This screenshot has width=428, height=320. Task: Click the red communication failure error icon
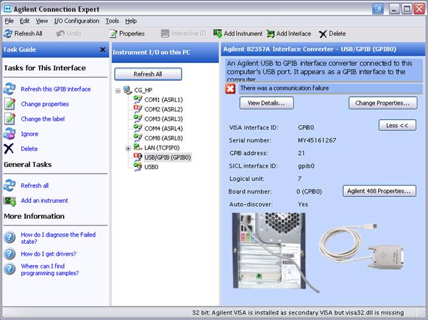coord(231,88)
